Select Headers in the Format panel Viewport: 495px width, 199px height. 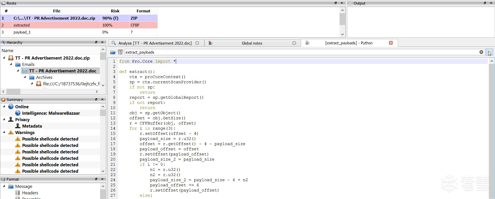pos(30,193)
